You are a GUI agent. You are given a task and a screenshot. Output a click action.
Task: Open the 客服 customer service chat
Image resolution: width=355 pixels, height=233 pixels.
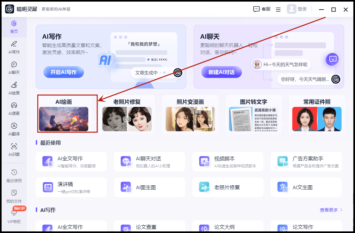(262, 9)
